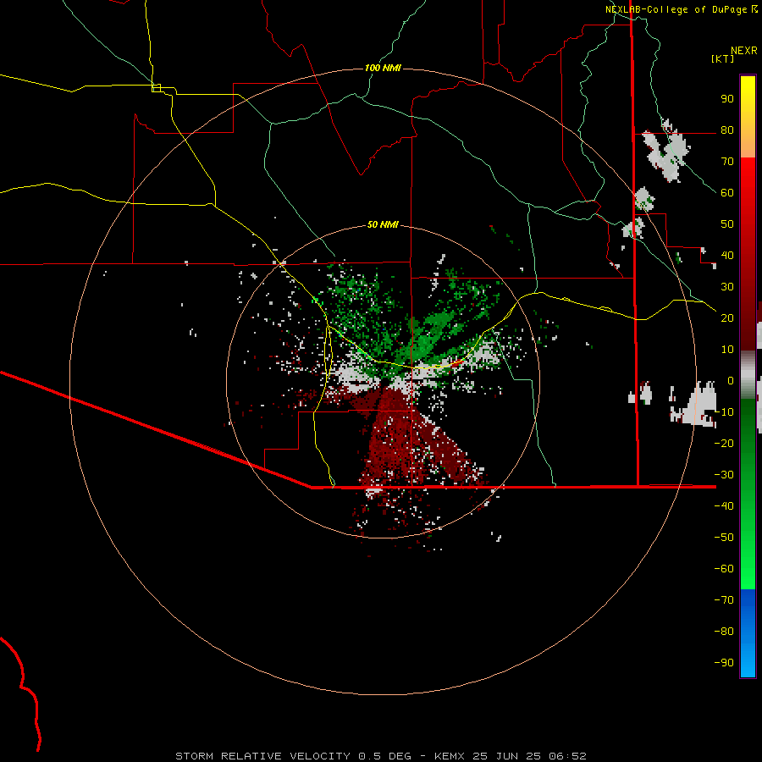Select the -90 value on velocity scale
Screen dimensions: 762x762
(724, 663)
